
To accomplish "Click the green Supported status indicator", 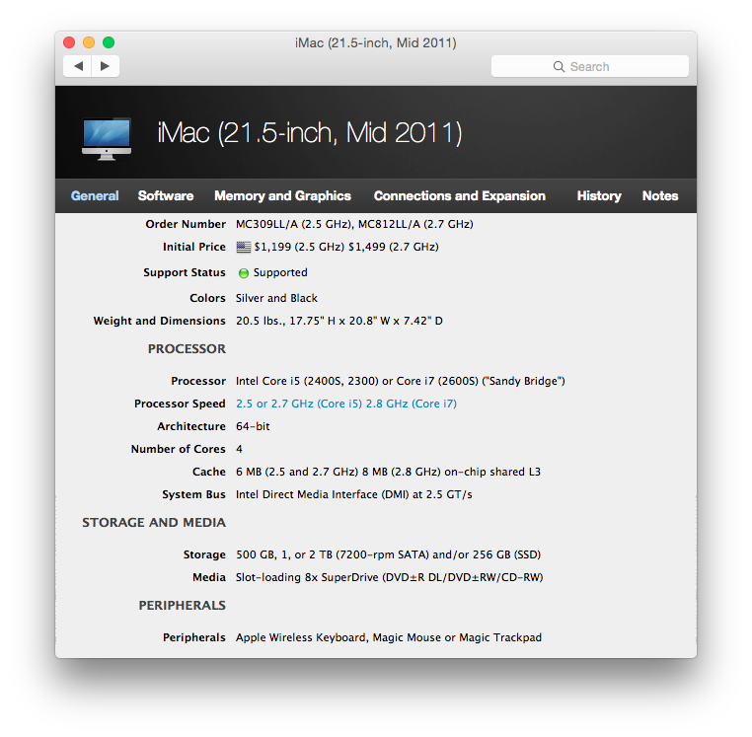I will coord(244,273).
